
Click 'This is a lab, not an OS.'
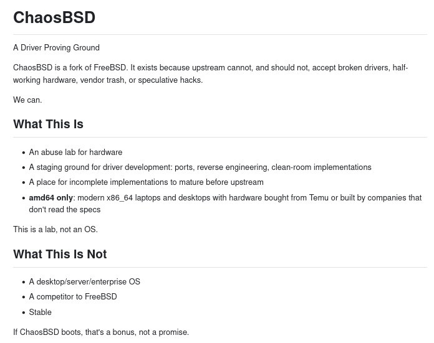55,230
